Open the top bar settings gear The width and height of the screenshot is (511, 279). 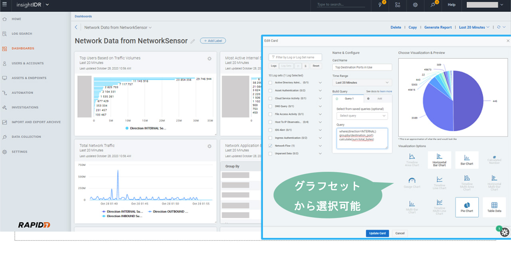[x=415, y=5]
